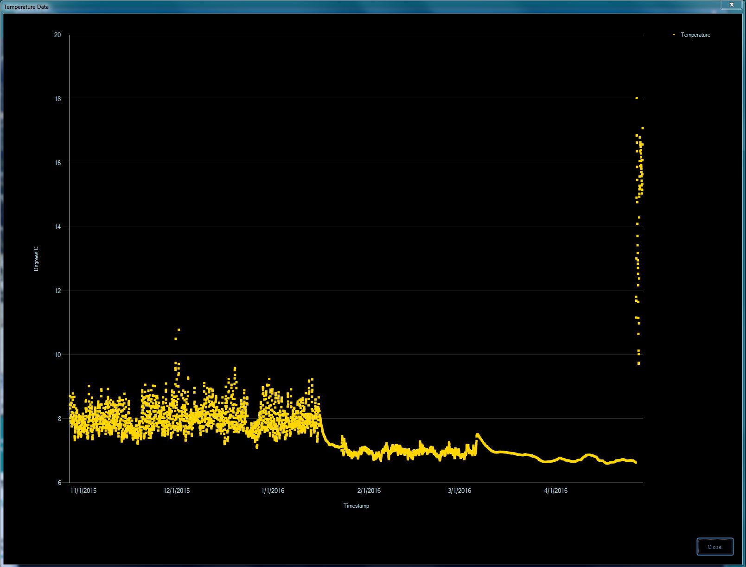The width and height of the screenshot is (746, 567).
Task: Click the Temperature Data window title
Action: 26,7
